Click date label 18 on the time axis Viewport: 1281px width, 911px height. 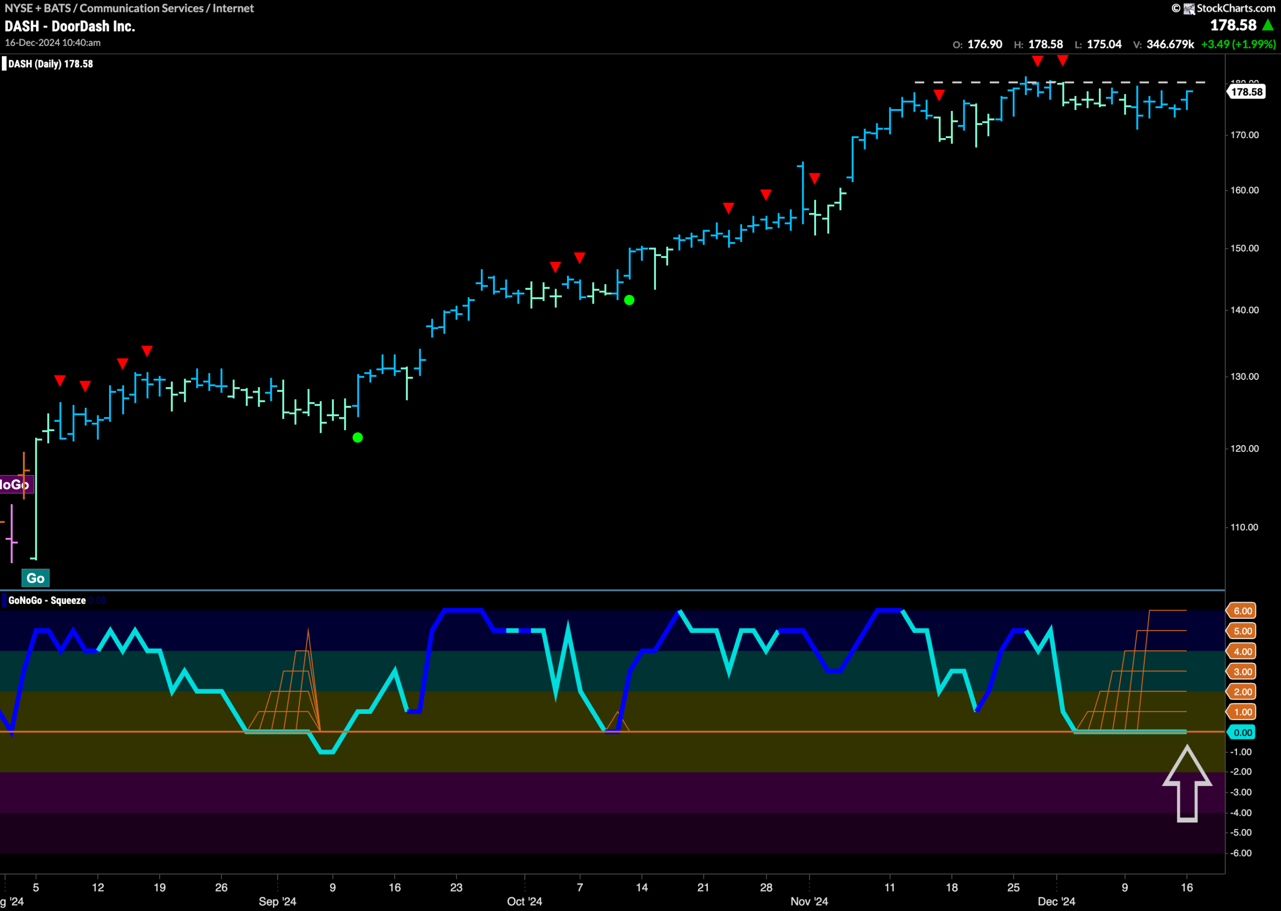[x=952, y=887]
